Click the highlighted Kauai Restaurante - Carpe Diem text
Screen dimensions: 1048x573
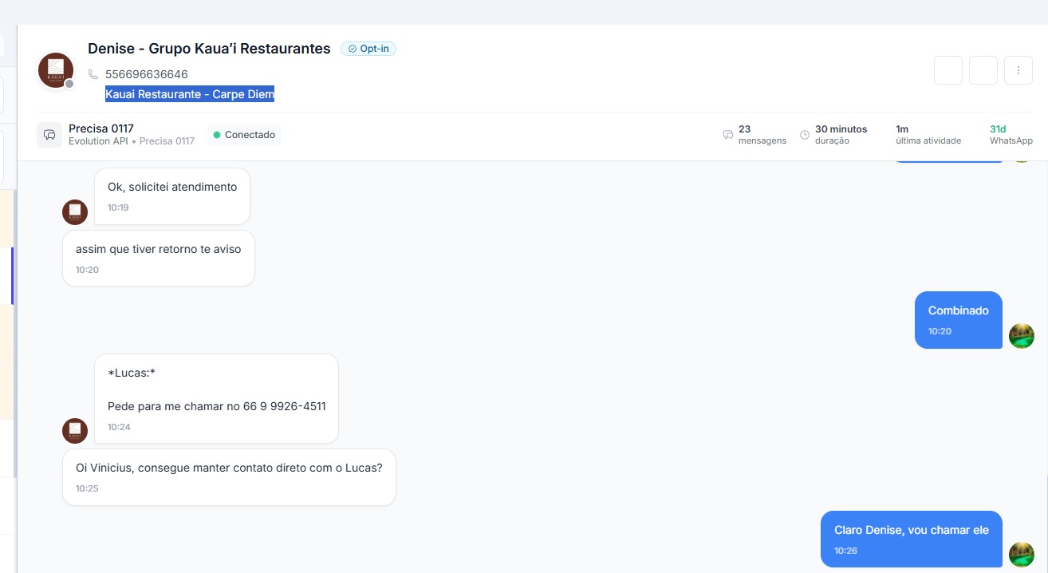click(190, 94)
